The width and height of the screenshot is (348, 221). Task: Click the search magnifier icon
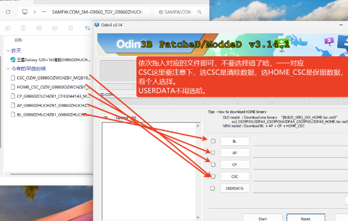200,12
